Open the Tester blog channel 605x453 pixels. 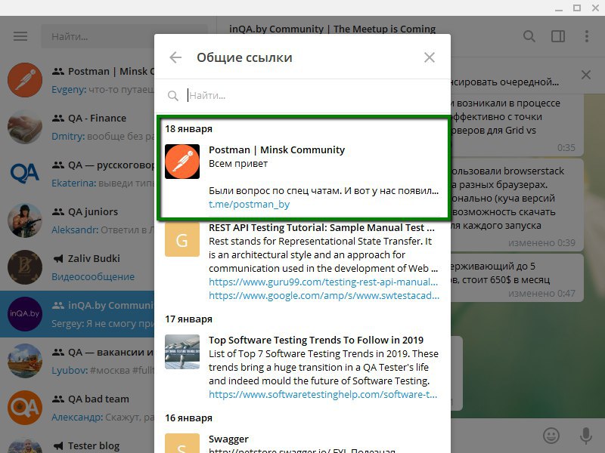[77, 443]
